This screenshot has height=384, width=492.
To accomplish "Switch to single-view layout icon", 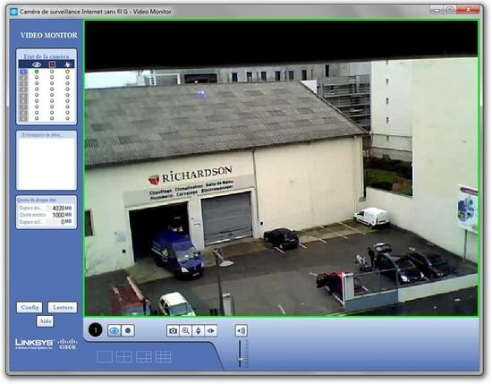I will (x=105, y=357).
